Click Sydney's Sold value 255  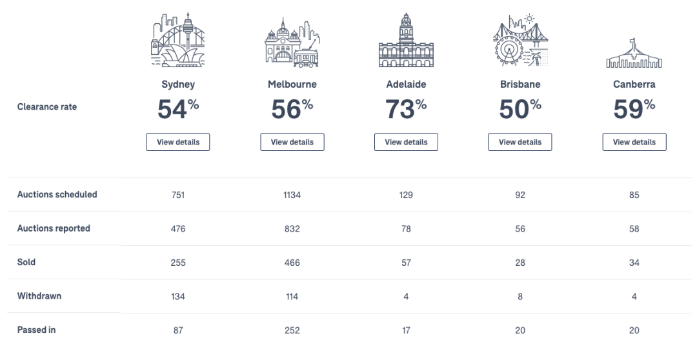(x=178, y=263)
